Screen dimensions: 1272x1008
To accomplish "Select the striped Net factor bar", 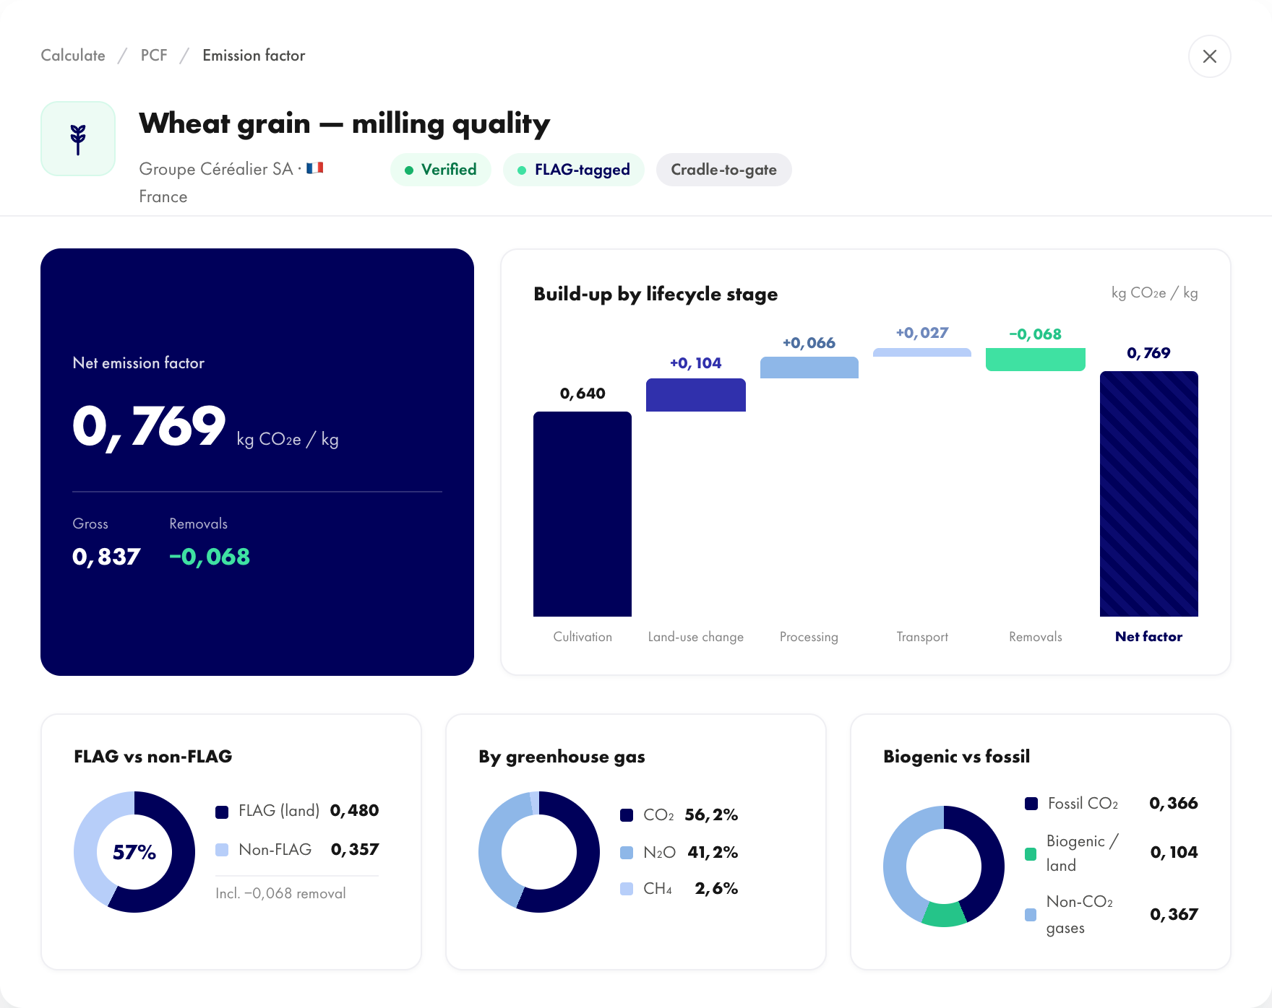I will pyautogui.click(x=1149, y=494).
